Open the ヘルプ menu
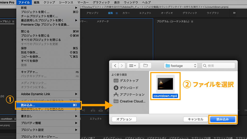Screen dimensions: 247x139 (146, 2)
